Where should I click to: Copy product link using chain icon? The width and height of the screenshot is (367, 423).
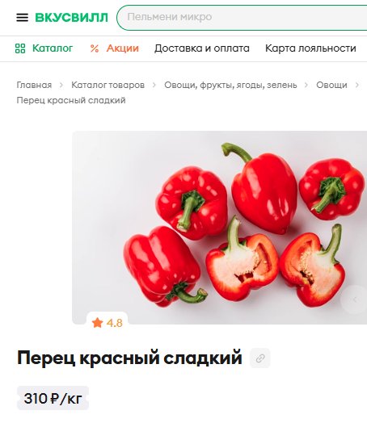(260, 358)
